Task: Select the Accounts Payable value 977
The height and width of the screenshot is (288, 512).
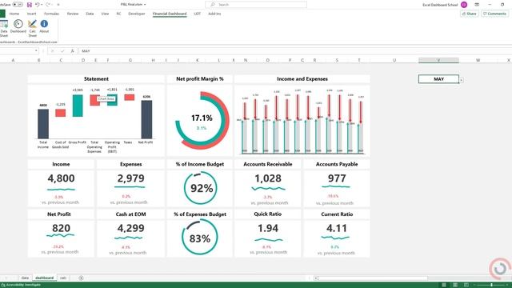Action: click(x=337, y=178)
